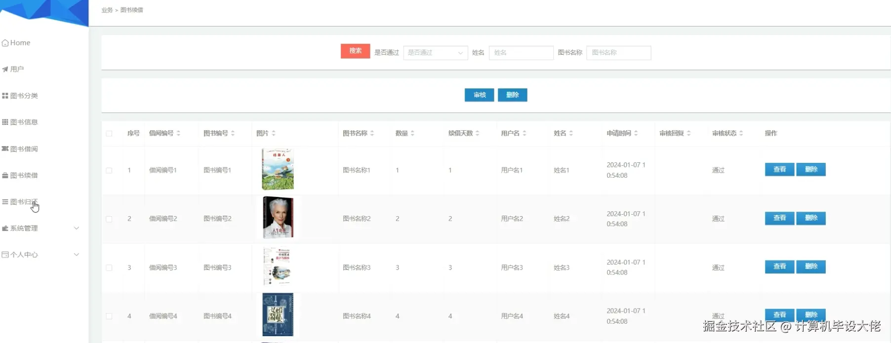Click 删除 for 借阅编号1 row
The width and height of the screenshot is (891, 343).
[x=811, y=169]
